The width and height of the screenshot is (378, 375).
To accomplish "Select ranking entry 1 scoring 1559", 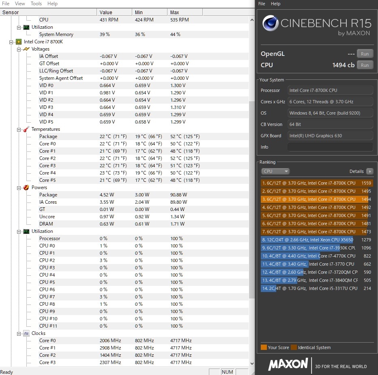I will click(317, 183).
